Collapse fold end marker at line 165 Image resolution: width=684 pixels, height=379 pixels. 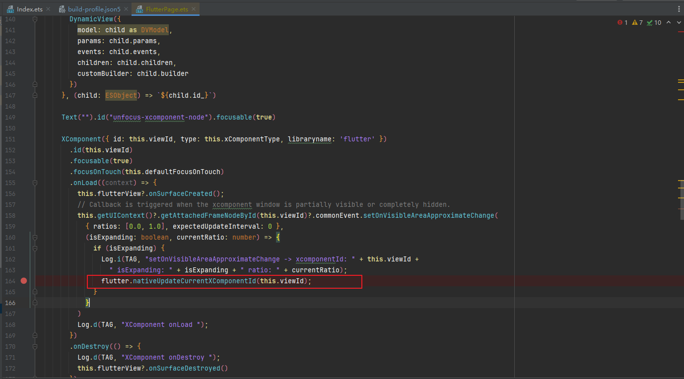pyautogui.click(x=35, y=292)
